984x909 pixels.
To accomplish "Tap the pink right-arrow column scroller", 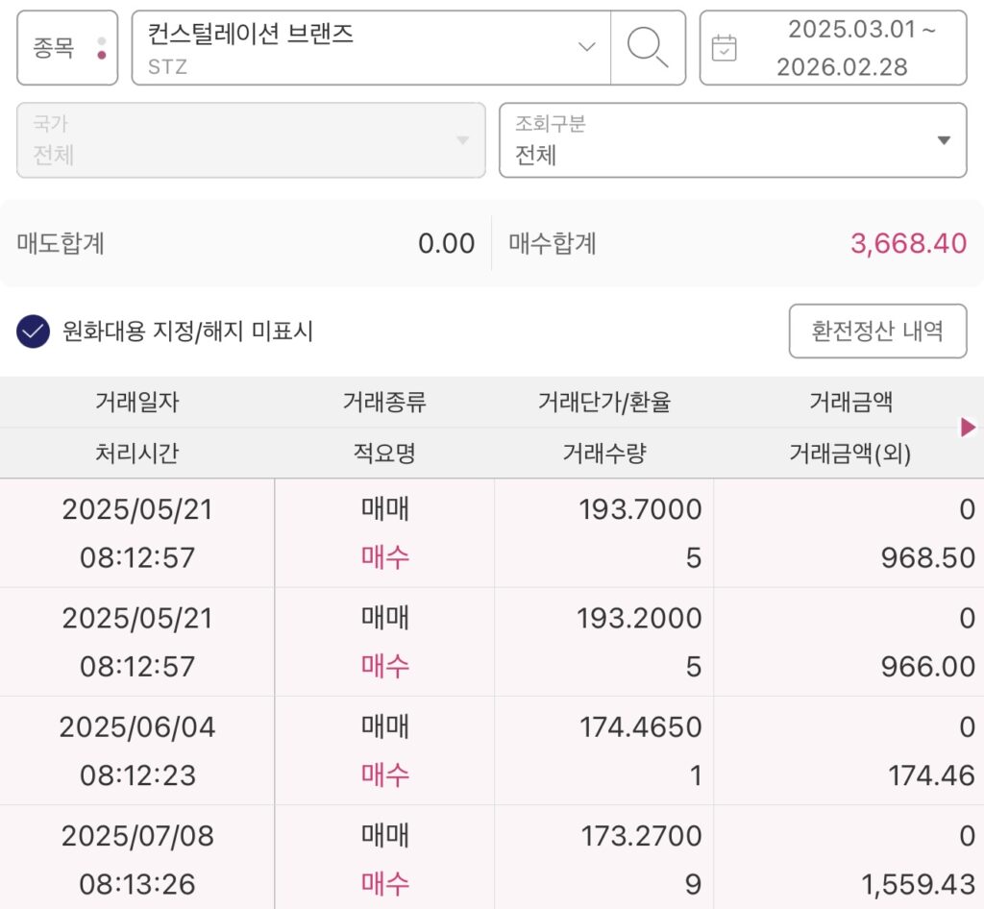I will point(968,428).
